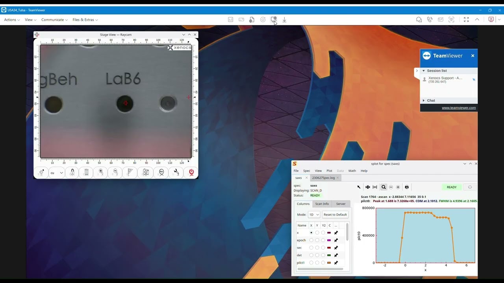
Task: Zoom in on the Raycam stage view
Action: pos(101,172)
